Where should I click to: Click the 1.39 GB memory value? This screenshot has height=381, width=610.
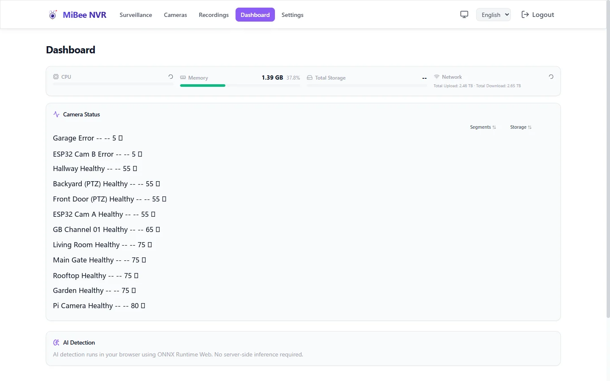[x=272, y=77]
